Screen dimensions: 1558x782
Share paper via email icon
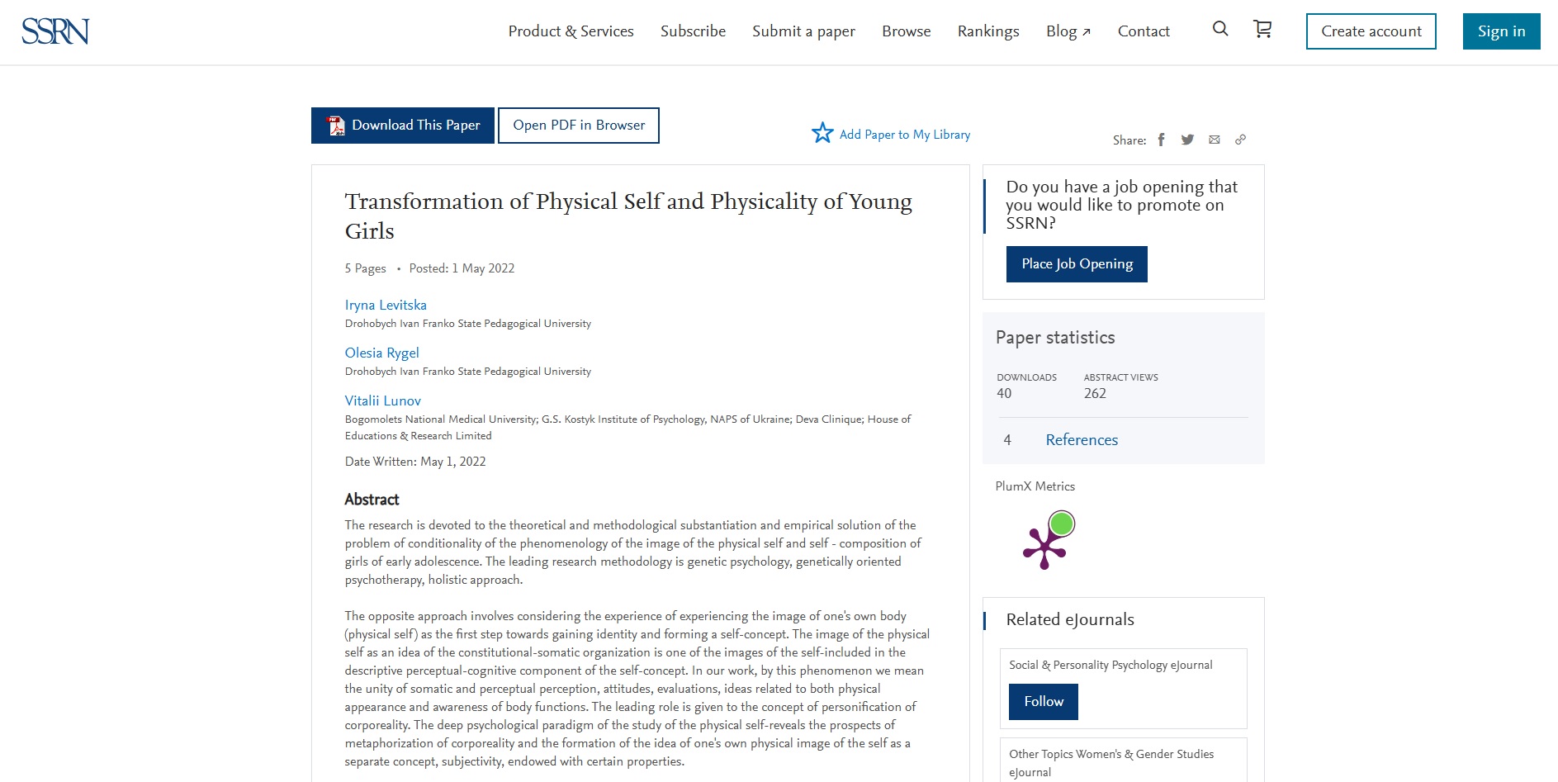tap(1214, 140)
